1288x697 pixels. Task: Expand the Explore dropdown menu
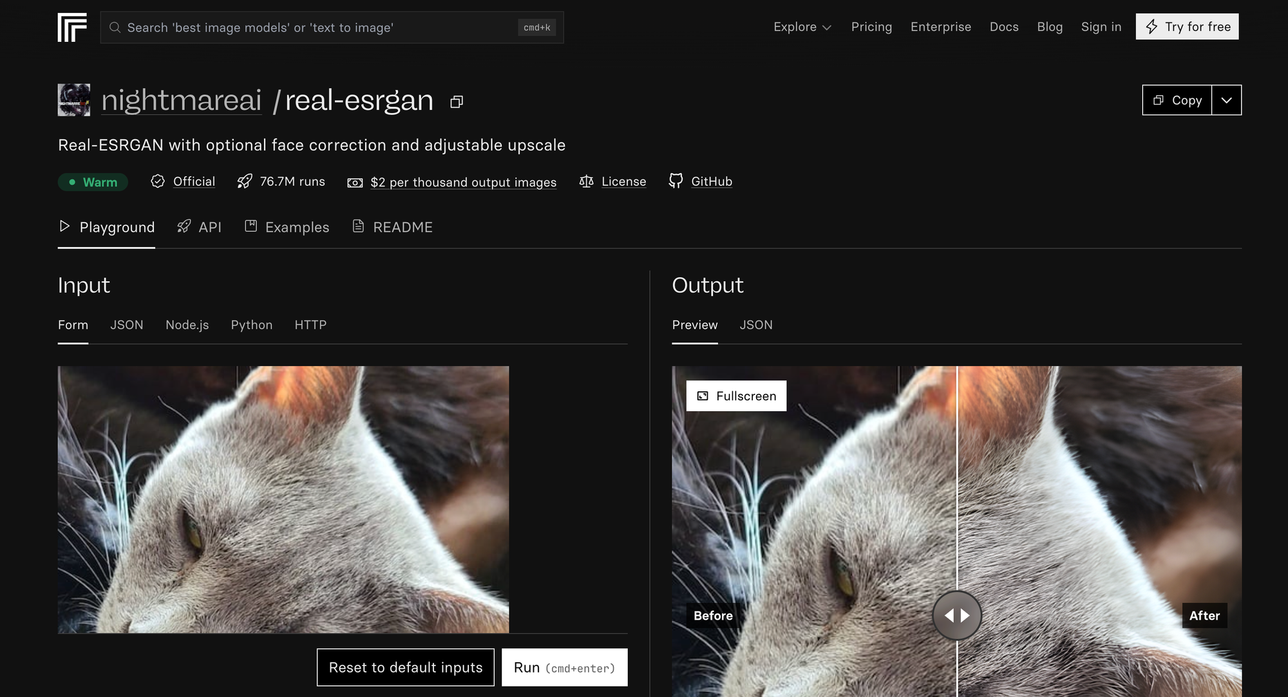[802, 27]
